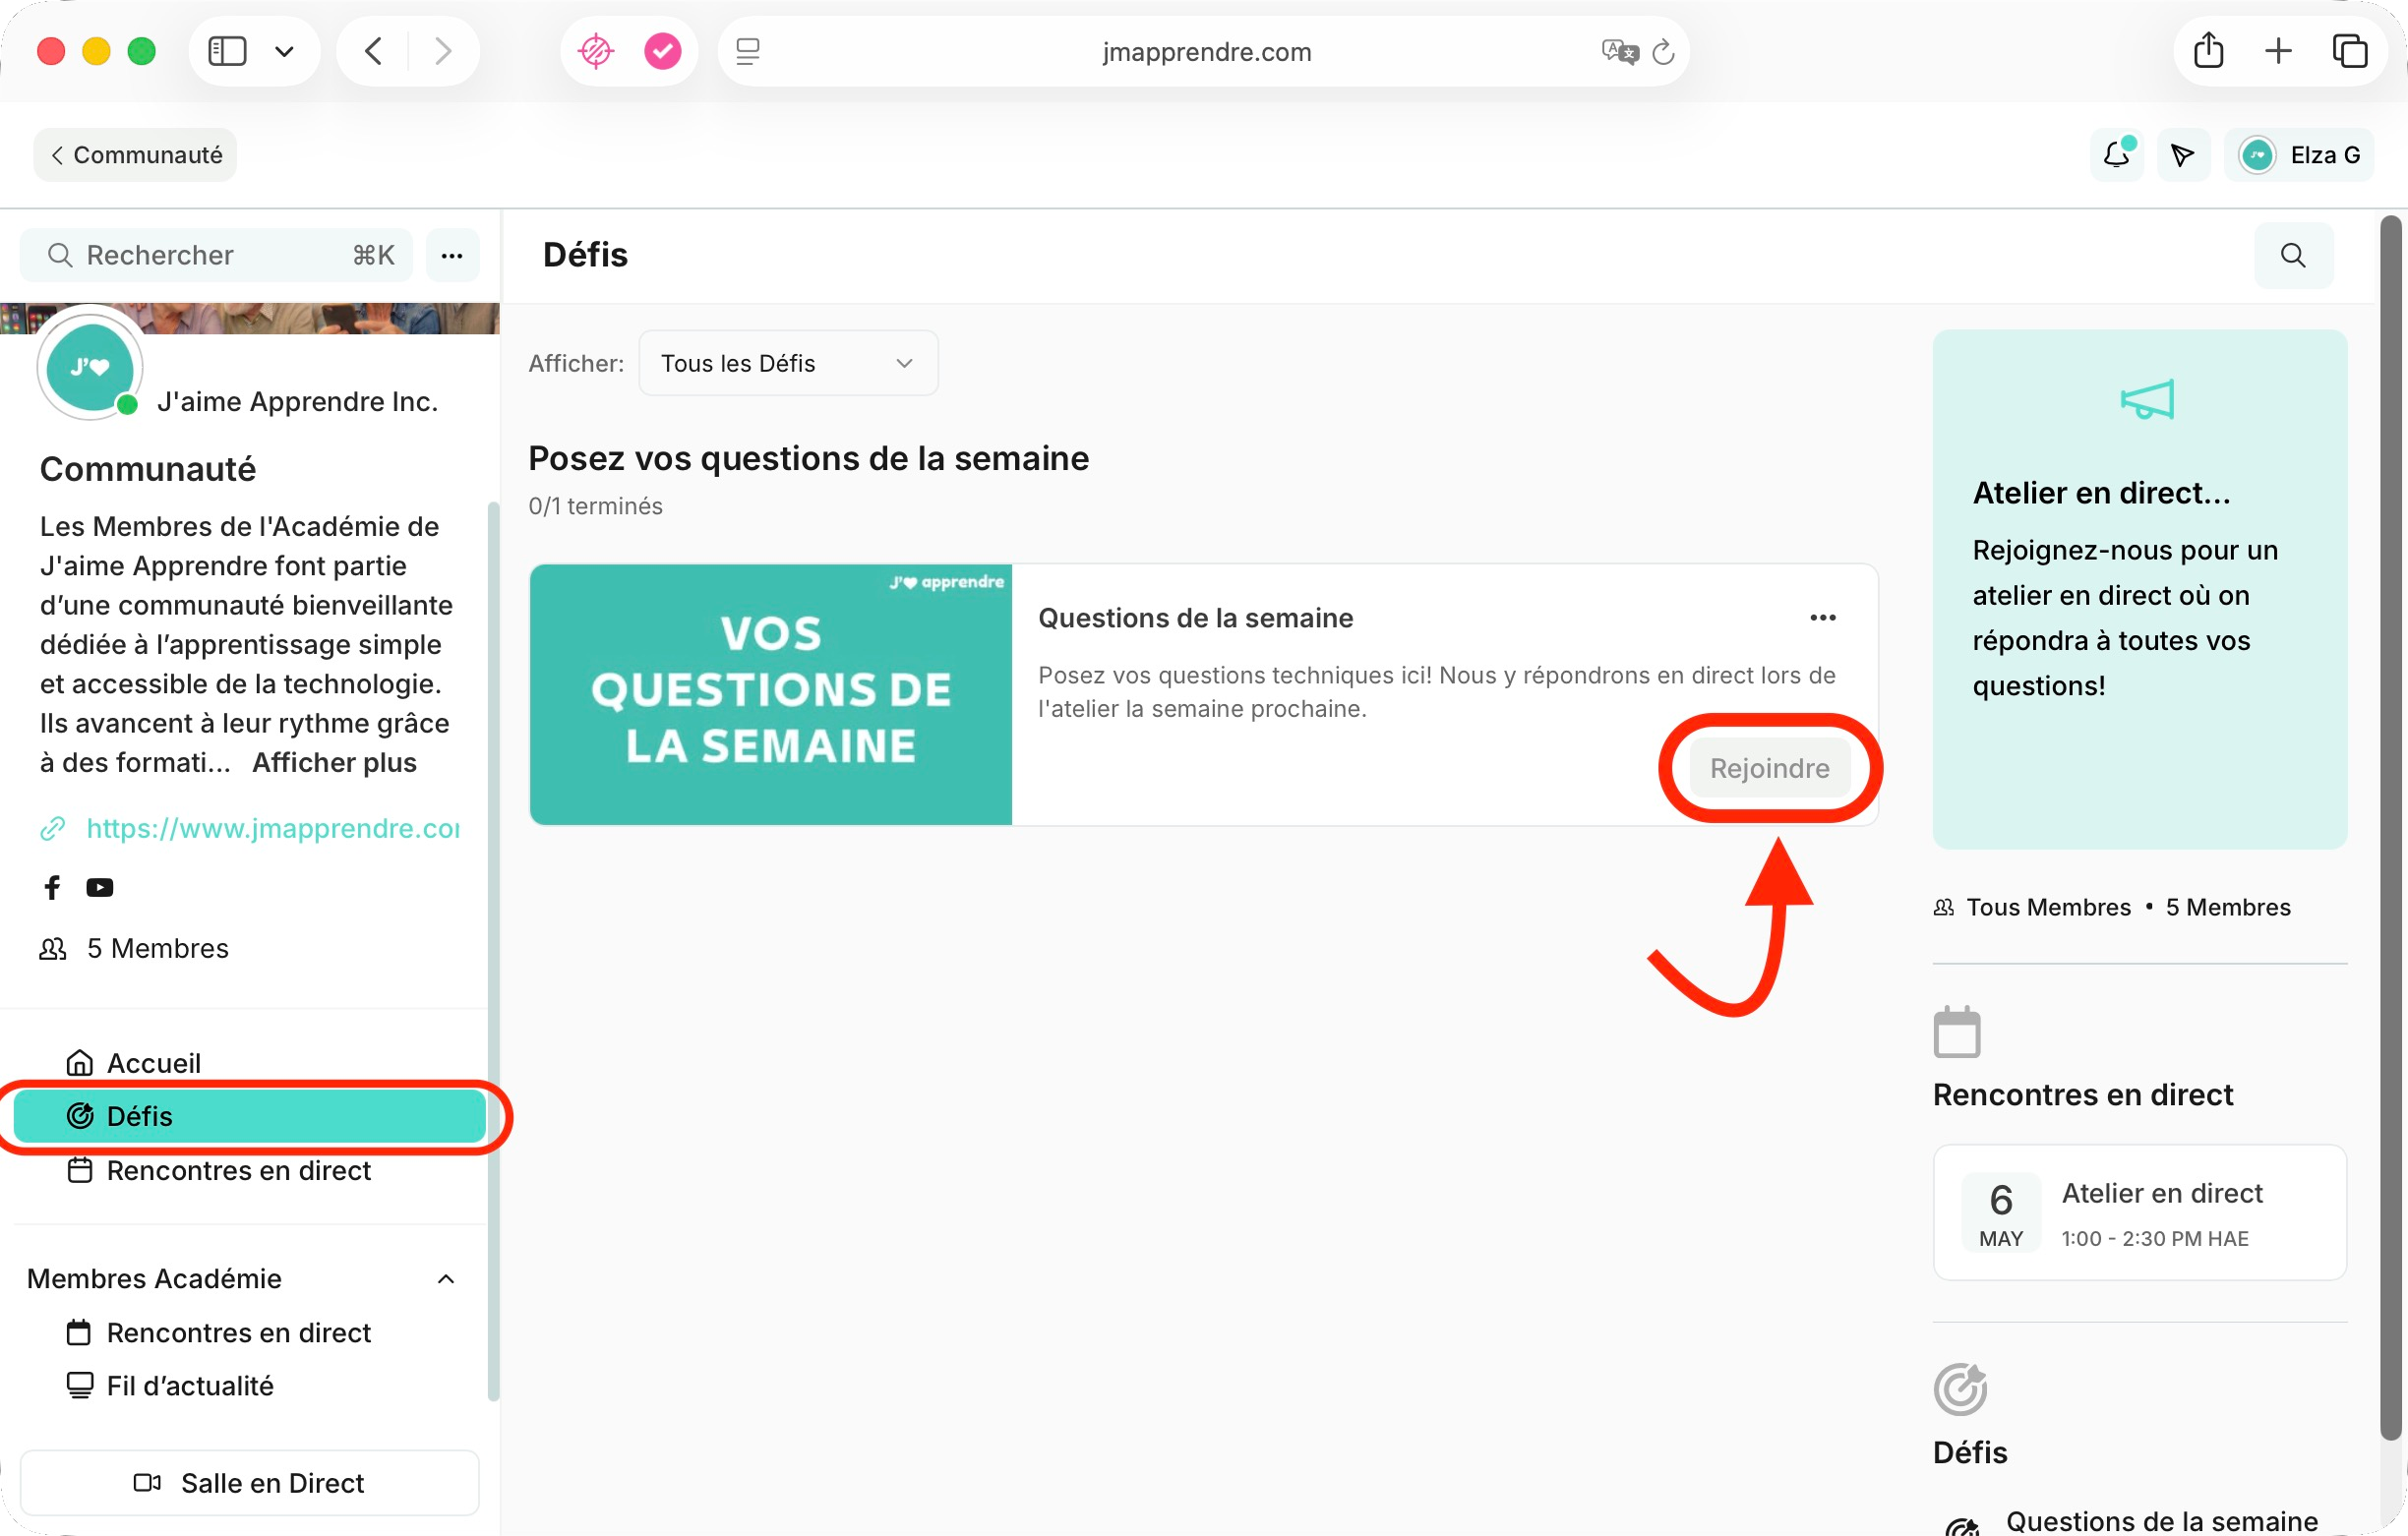Screen dimensions: 2408x1536
Task: Open three-dot menu on Questions de la semaine card
Action: tap(1822, 618)
